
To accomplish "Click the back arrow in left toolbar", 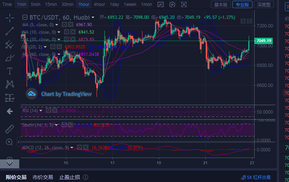I will (10, 111).
